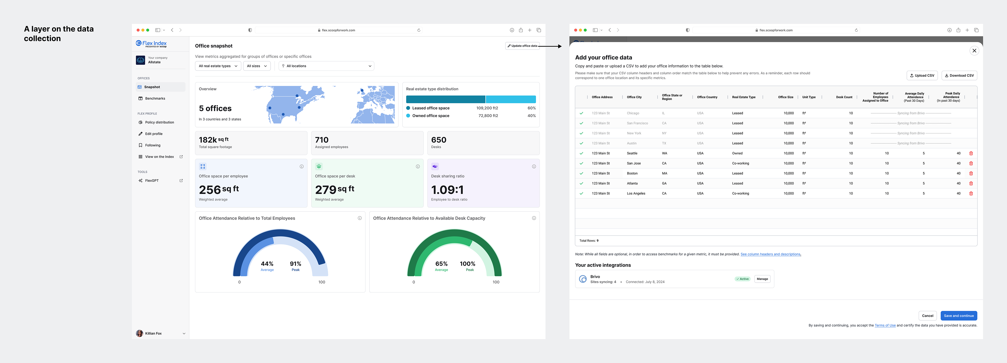This screenshot has width=1007, height=363.
Task: Click share icon in right browser toolbar
Action: (x=958, y=30)
